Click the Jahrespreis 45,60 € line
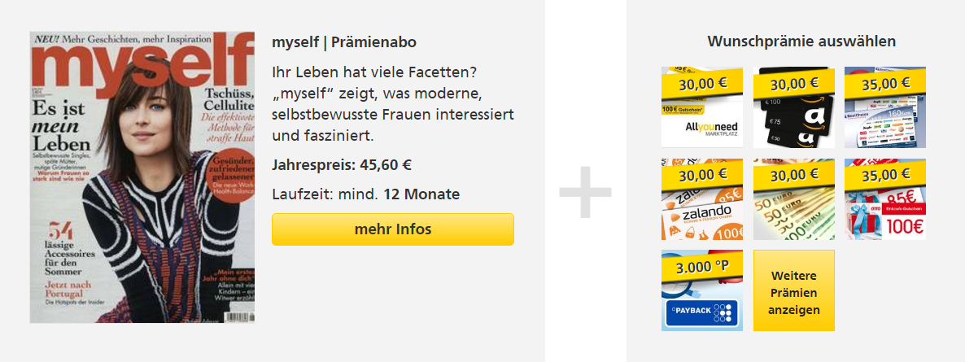Image resolution: width=965 pixels, height=362 pixels. click(x=342, y=165)
